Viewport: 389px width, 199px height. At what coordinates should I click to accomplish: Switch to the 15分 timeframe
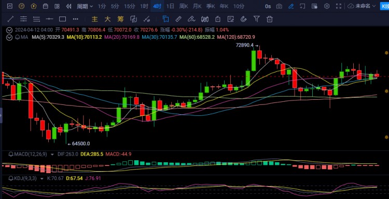tap(130, 6)
